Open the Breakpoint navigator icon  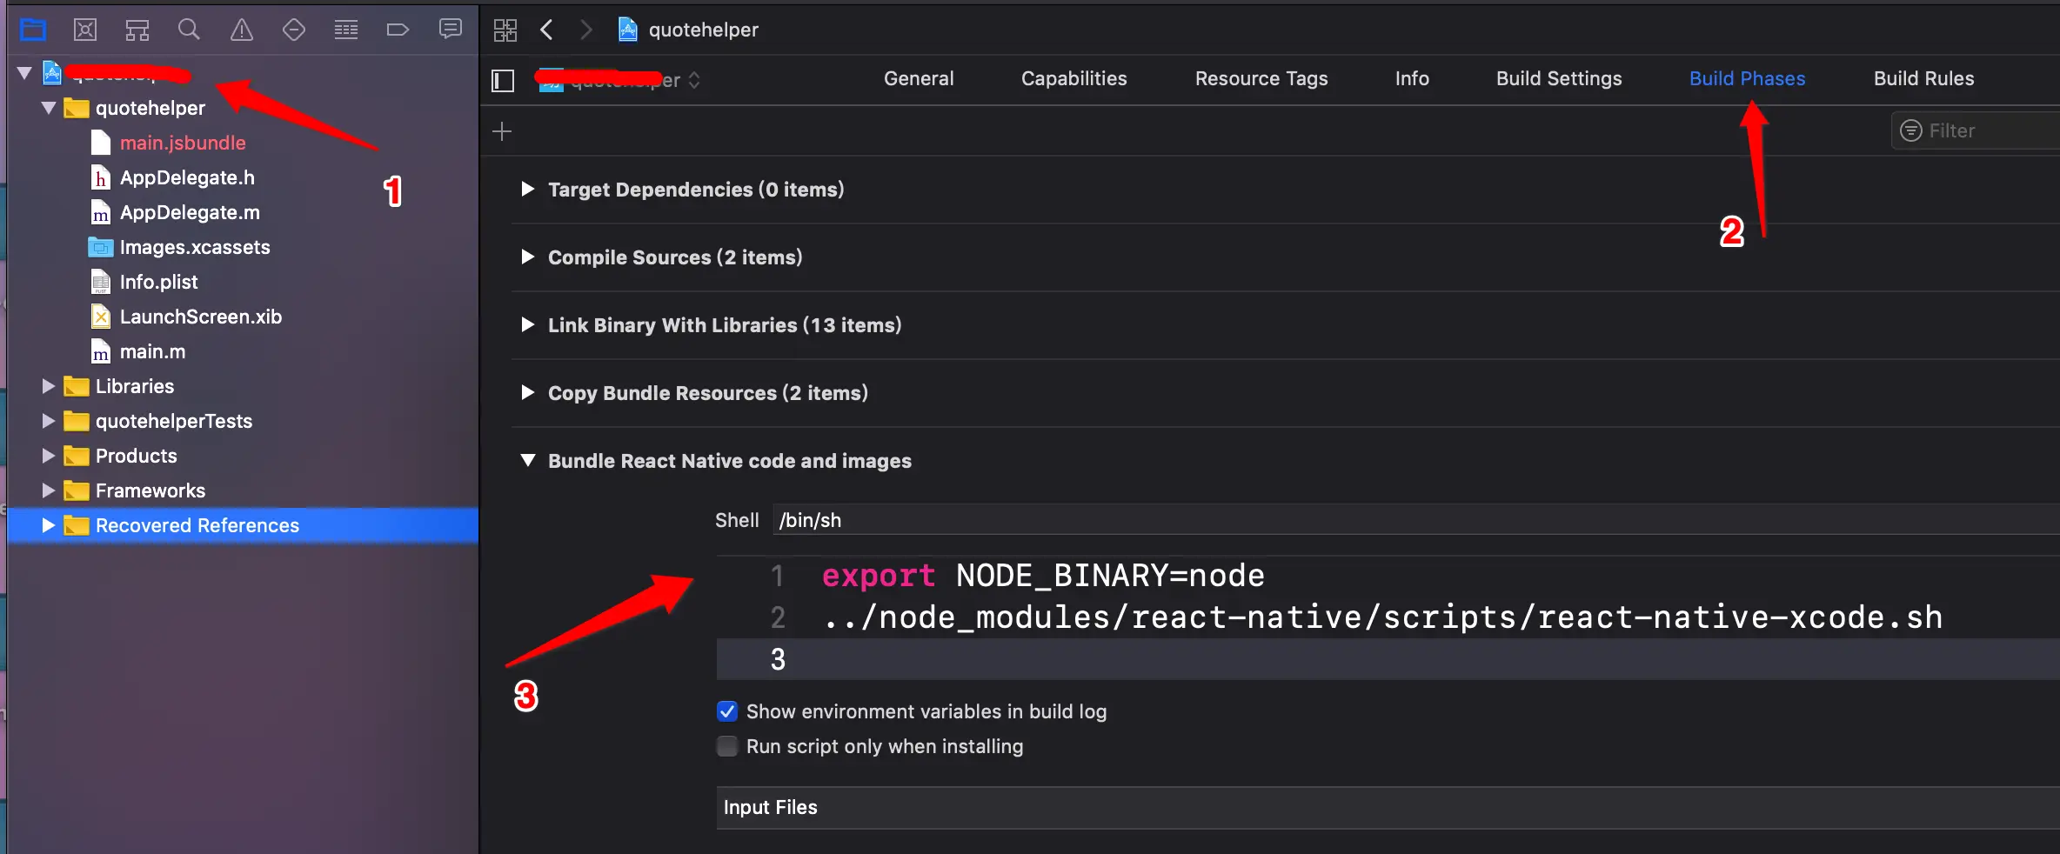point(398,30)
